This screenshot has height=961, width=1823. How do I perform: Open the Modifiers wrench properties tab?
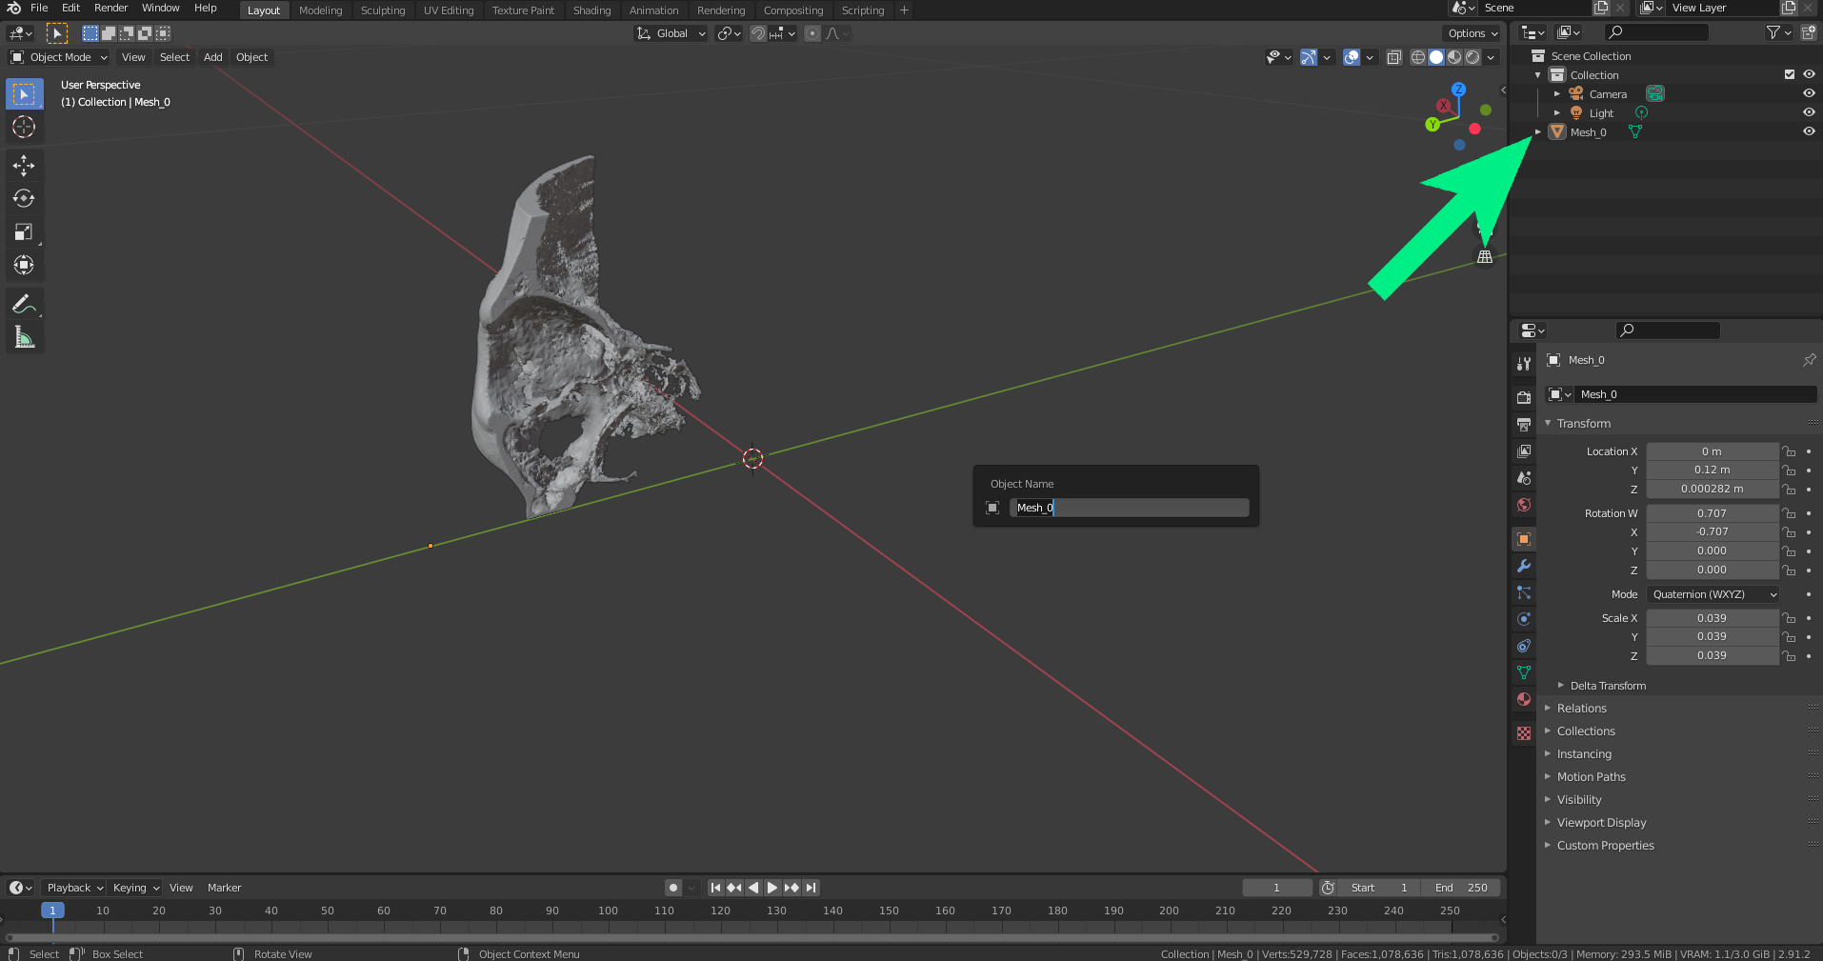1524,566
